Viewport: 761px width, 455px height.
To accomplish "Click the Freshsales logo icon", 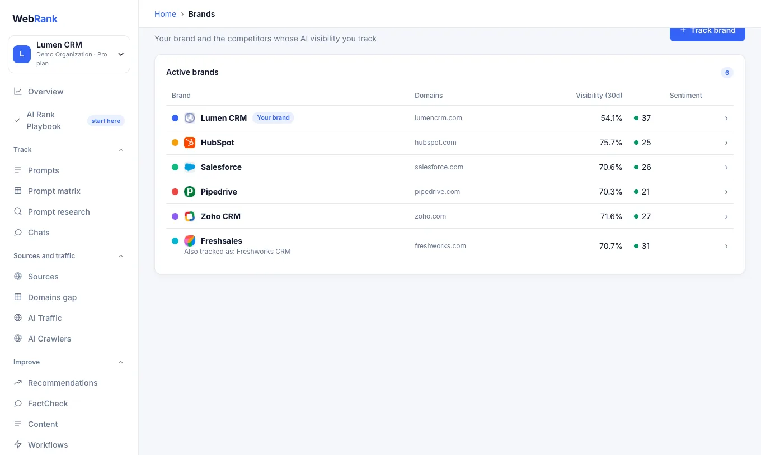I will click(x=190, y=241).
